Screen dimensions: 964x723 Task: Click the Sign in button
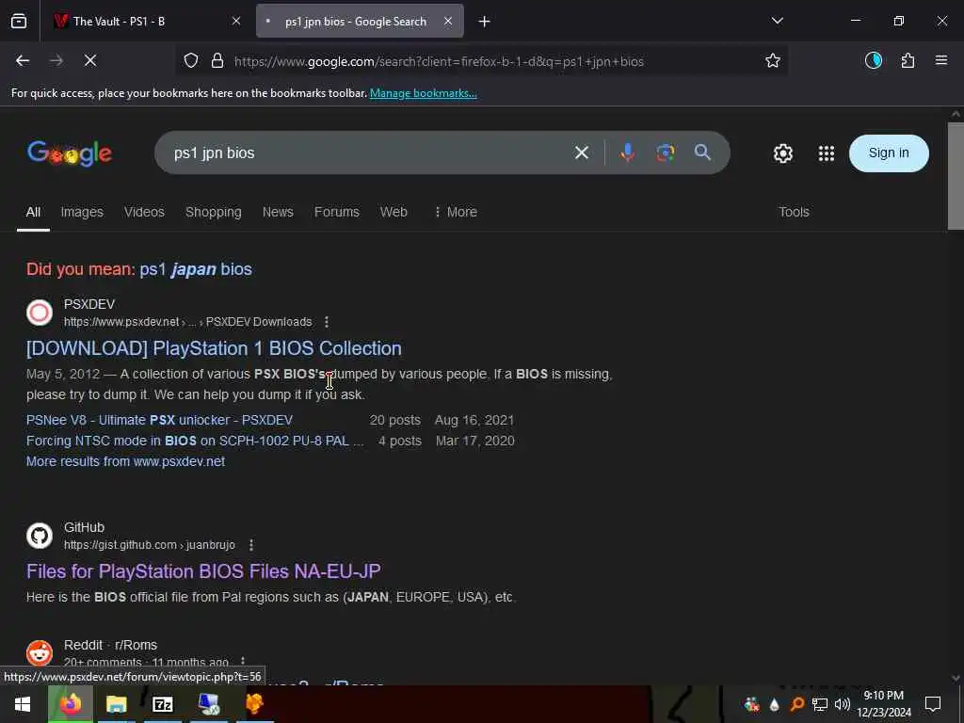coord(889,153)
